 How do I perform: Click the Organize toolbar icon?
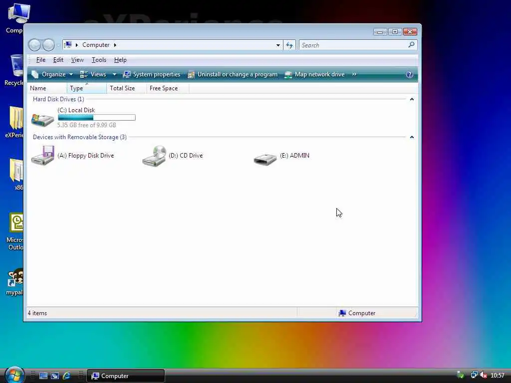click(35, 74)
